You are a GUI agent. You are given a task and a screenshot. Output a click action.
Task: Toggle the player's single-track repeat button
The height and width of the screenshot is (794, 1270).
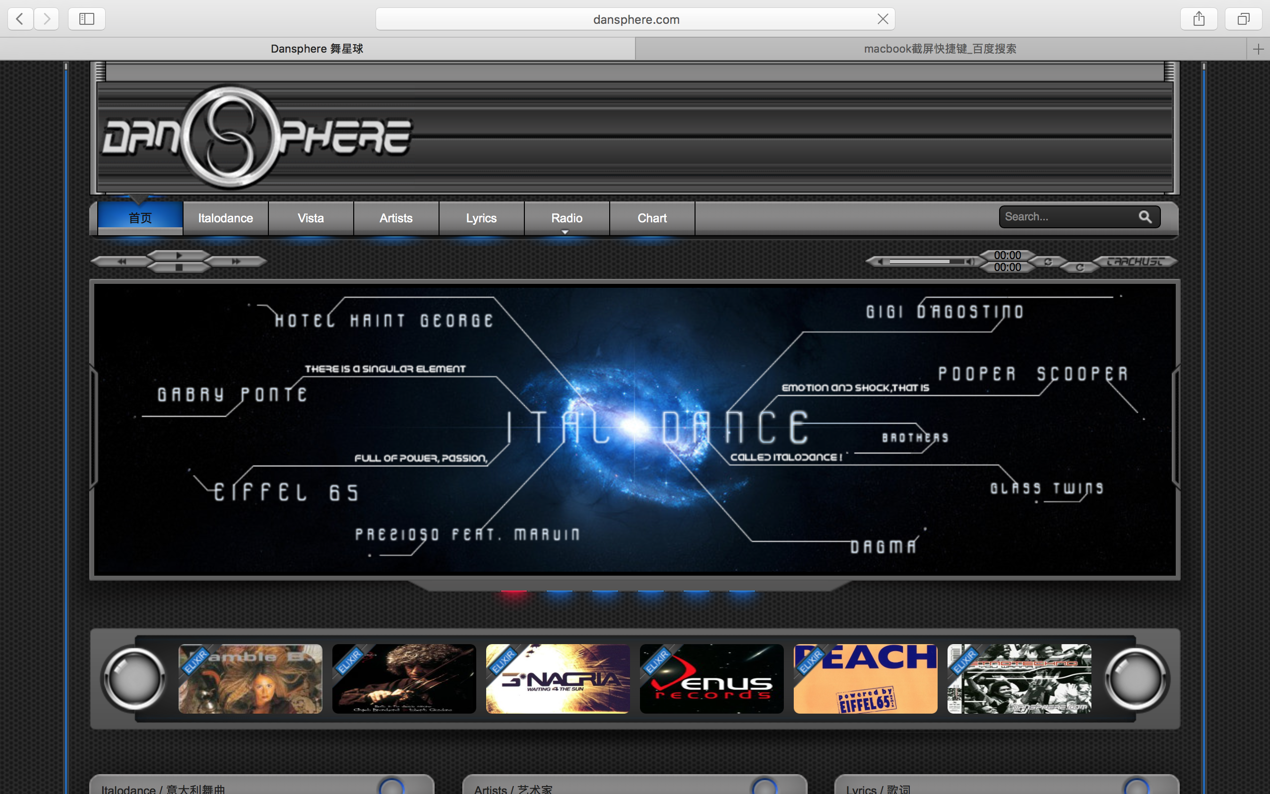1079,267
